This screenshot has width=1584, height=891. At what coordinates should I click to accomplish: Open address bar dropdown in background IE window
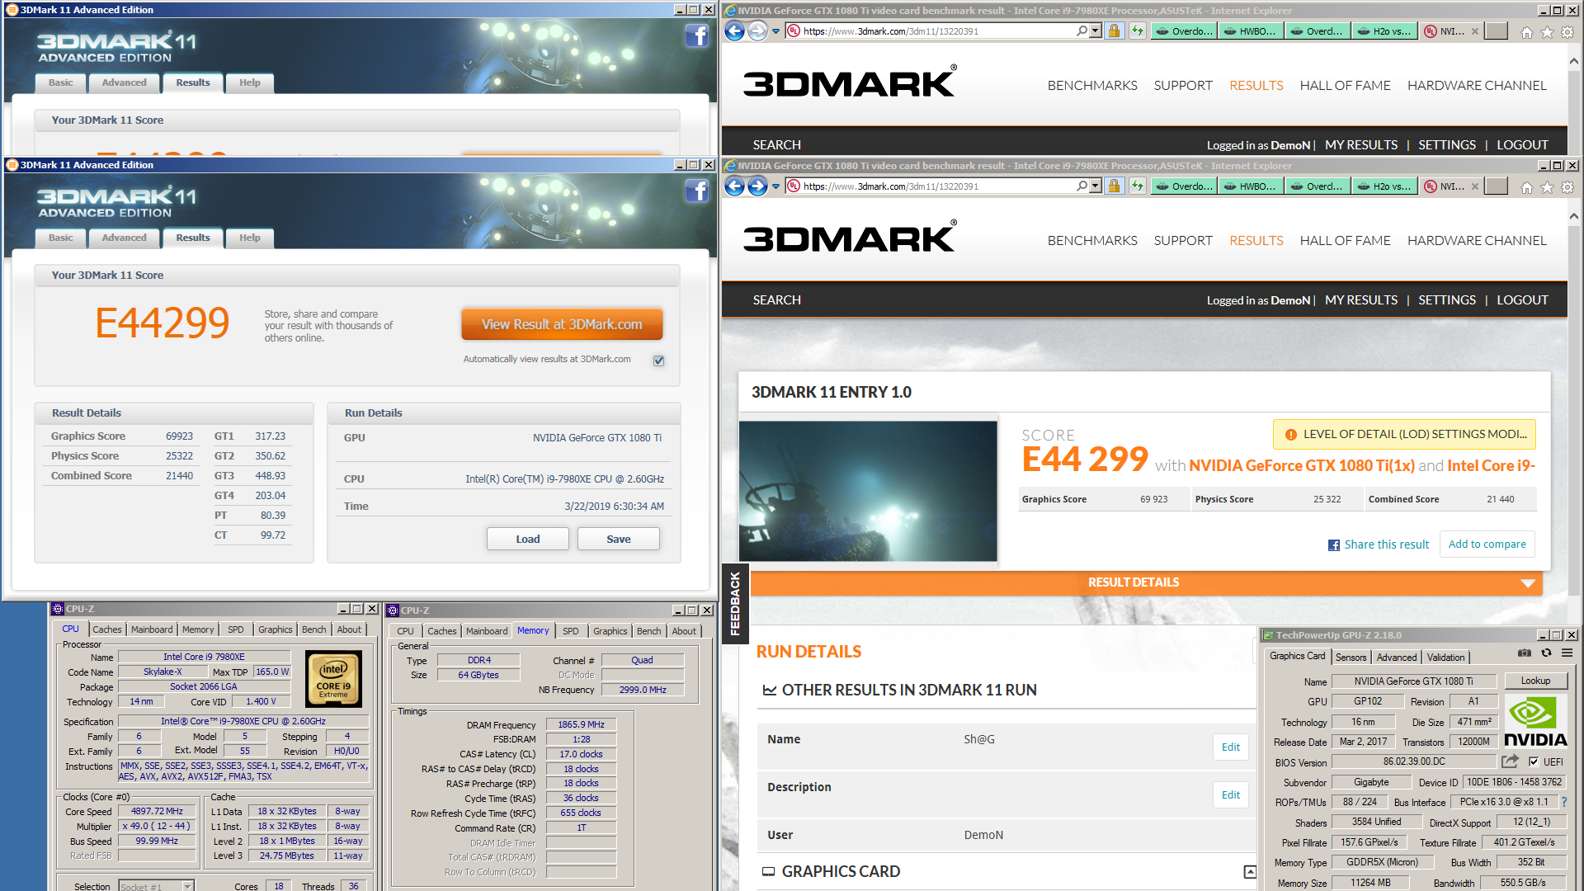pos(1096,31)
